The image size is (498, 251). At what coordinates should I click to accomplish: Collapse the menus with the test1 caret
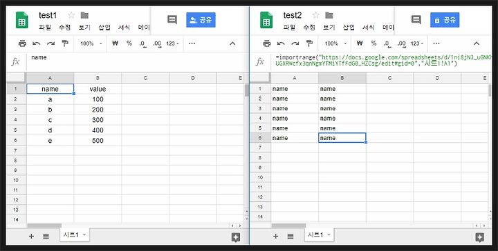232,43
